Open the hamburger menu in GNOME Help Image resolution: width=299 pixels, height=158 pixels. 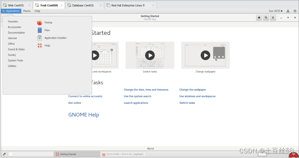(x=273, y=18)
